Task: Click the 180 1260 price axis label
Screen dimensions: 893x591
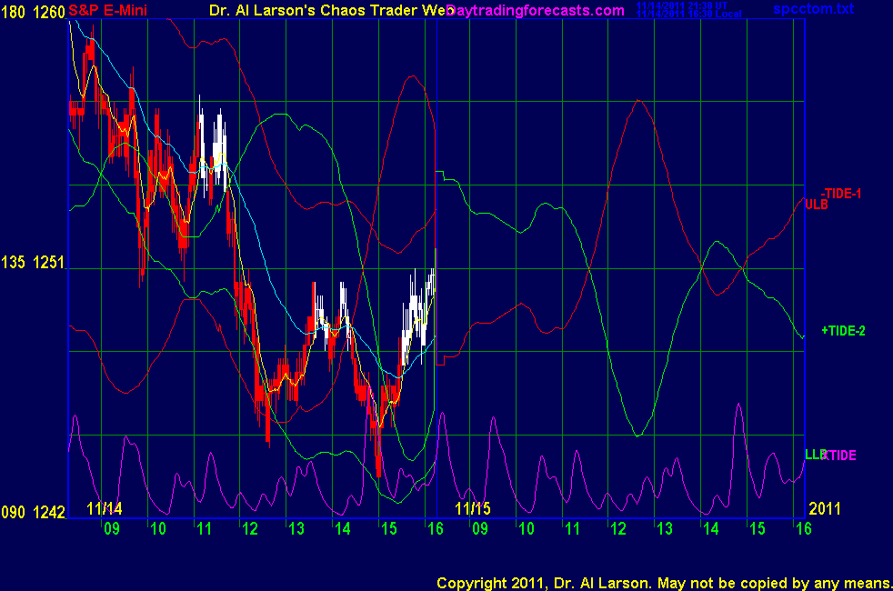Action: click(x=34, y=11)
